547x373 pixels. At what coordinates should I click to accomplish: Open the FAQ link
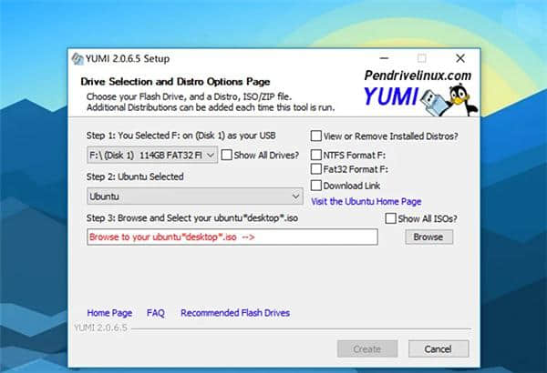[155, 313]
